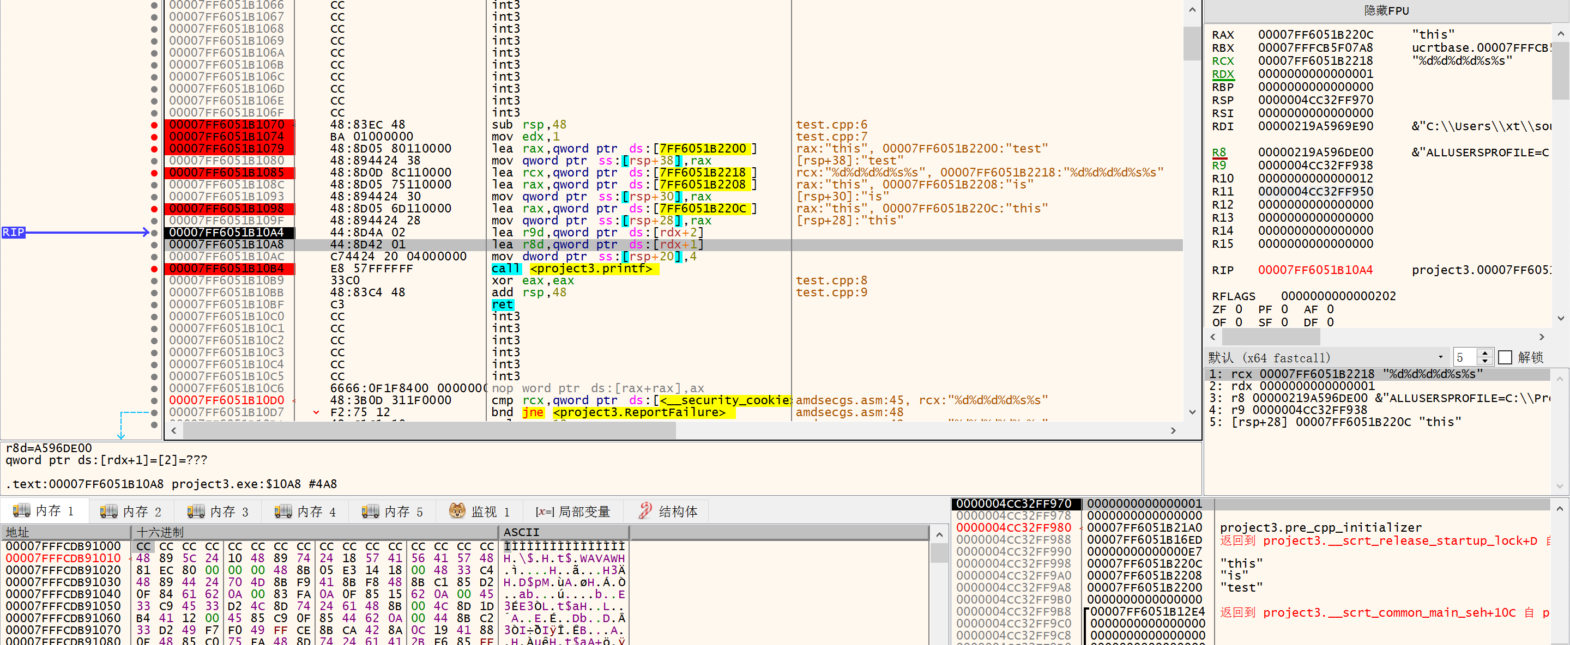The height and width of the screenshot is (645, 1570).
Task: Decrease argument count with the spinner down arrow
Action: point(1484,361)
